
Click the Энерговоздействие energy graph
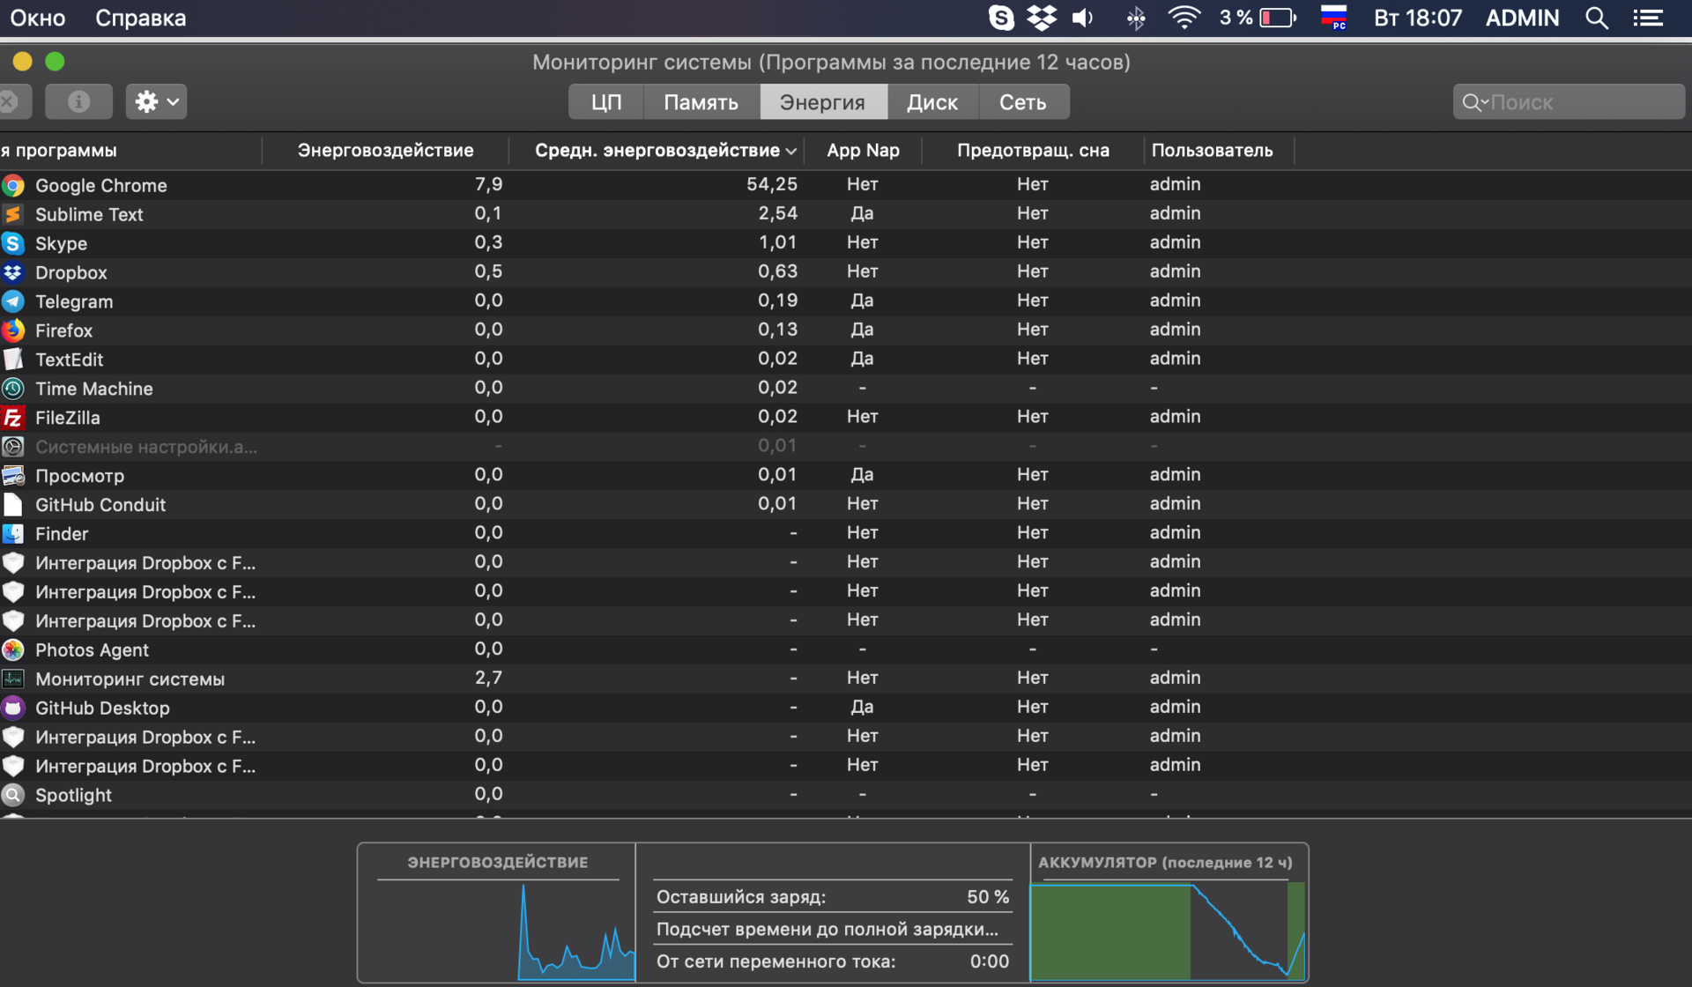(x=497, y=930)
